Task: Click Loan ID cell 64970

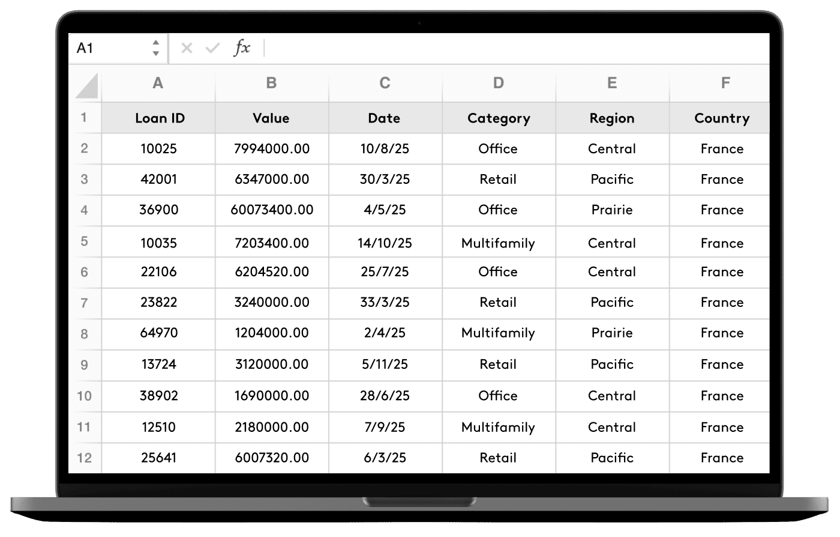Action: click(159, 333)
